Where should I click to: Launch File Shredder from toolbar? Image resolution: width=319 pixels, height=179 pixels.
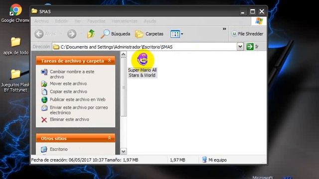(247, 34)
